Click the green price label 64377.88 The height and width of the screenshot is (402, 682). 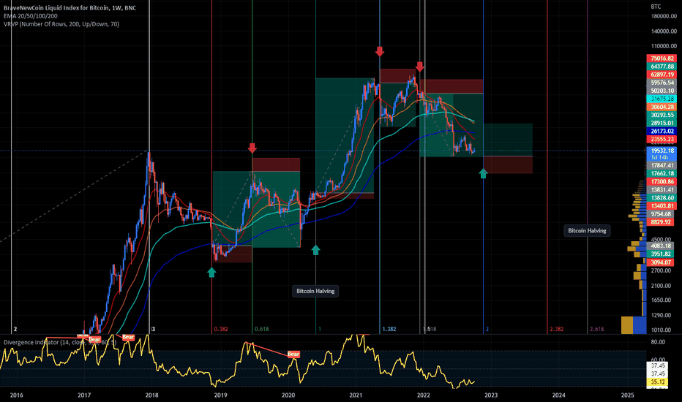point(662,67)
